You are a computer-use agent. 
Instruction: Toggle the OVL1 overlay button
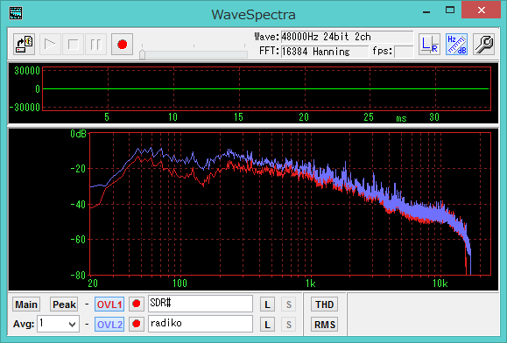109,304
